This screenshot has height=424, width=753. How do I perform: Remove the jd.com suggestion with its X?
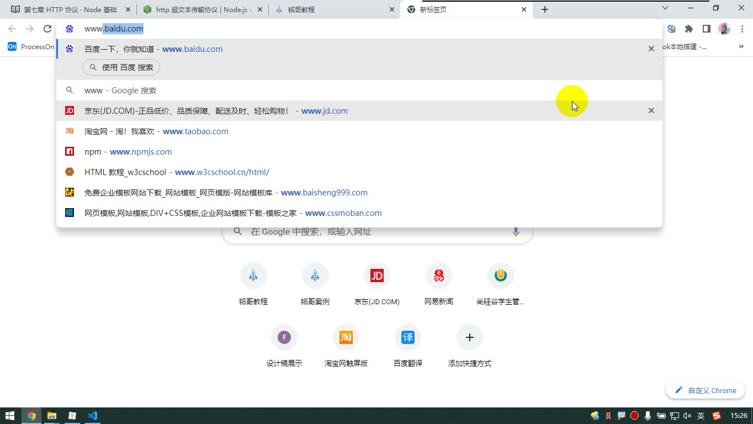click(x=651, y=110)
